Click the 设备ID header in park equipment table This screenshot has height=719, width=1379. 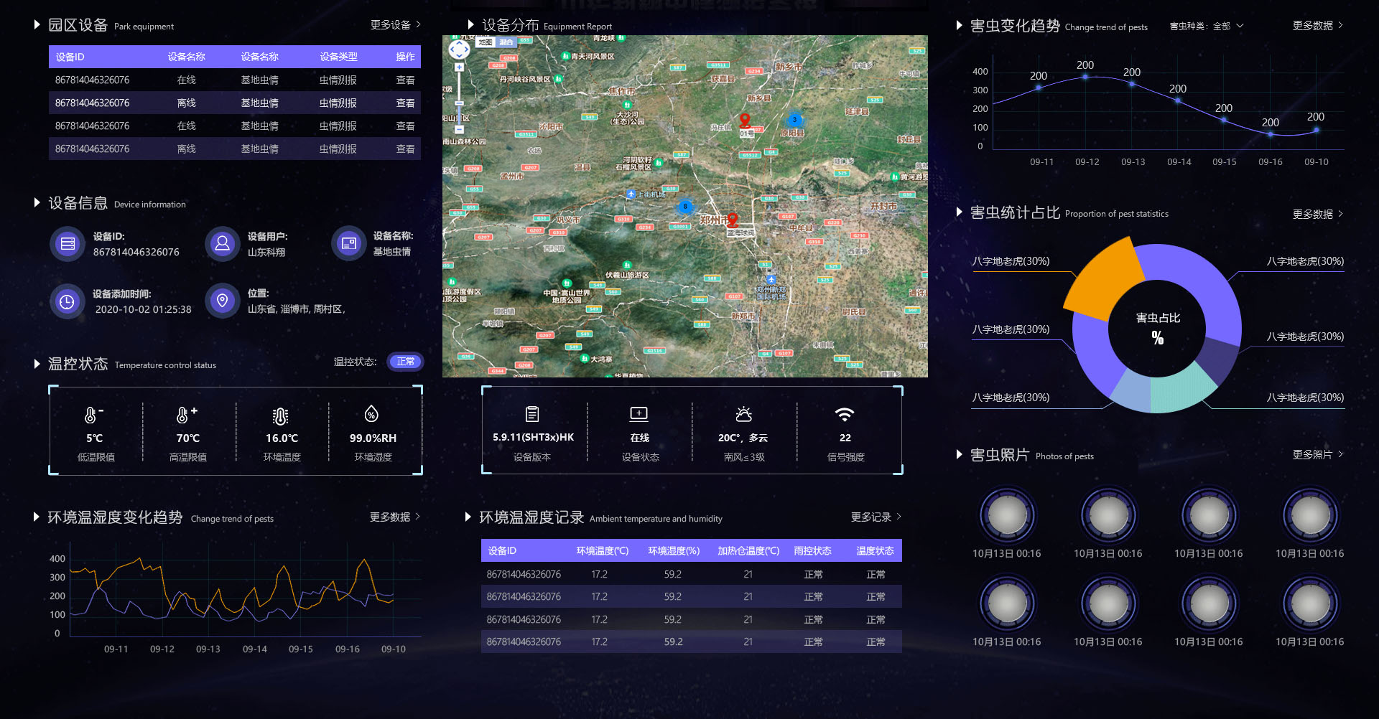coord(70,57)
